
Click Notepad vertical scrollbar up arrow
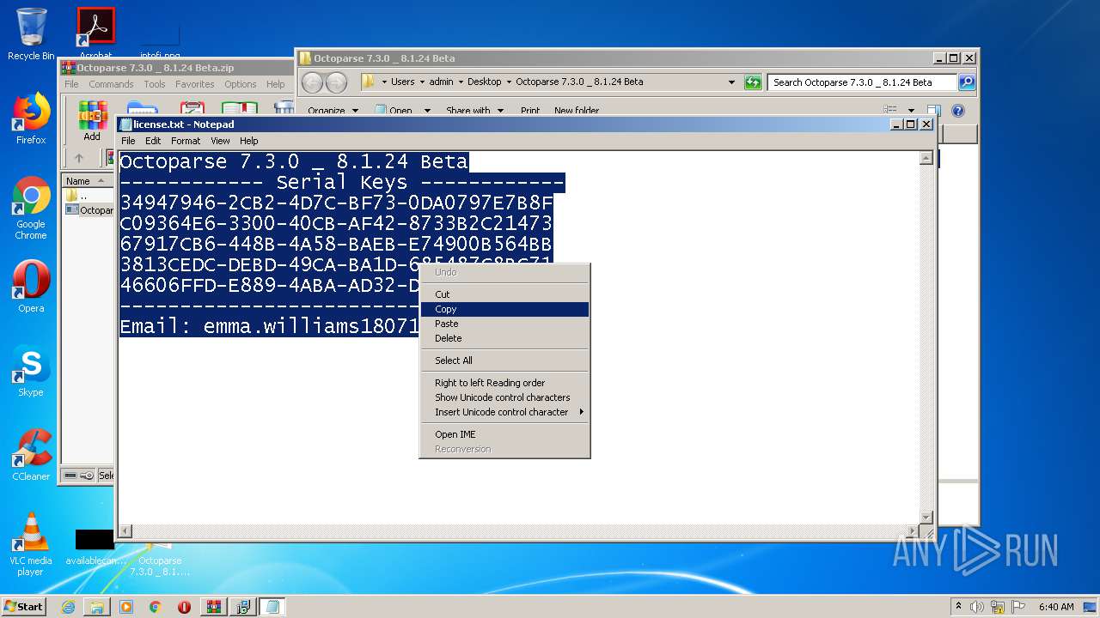point(926,159)
